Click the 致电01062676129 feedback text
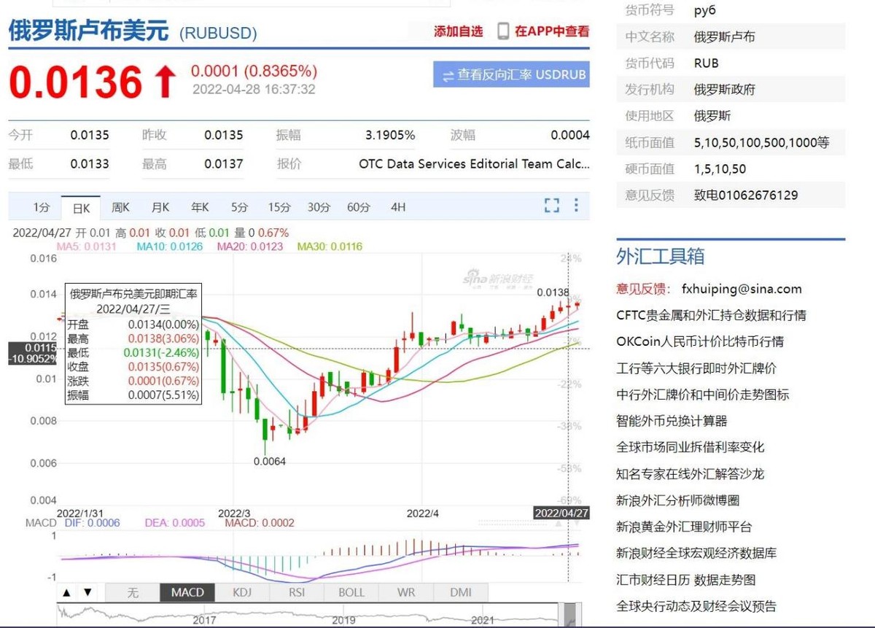 (x=746, y=195)
